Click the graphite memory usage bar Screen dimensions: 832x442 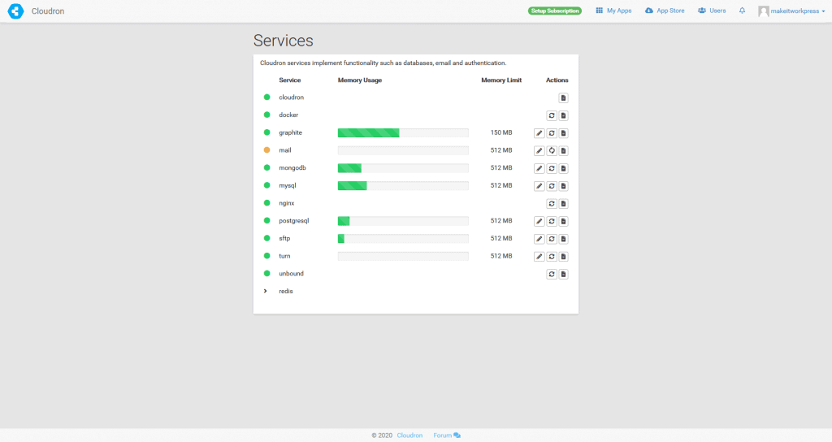click(403, 132)
